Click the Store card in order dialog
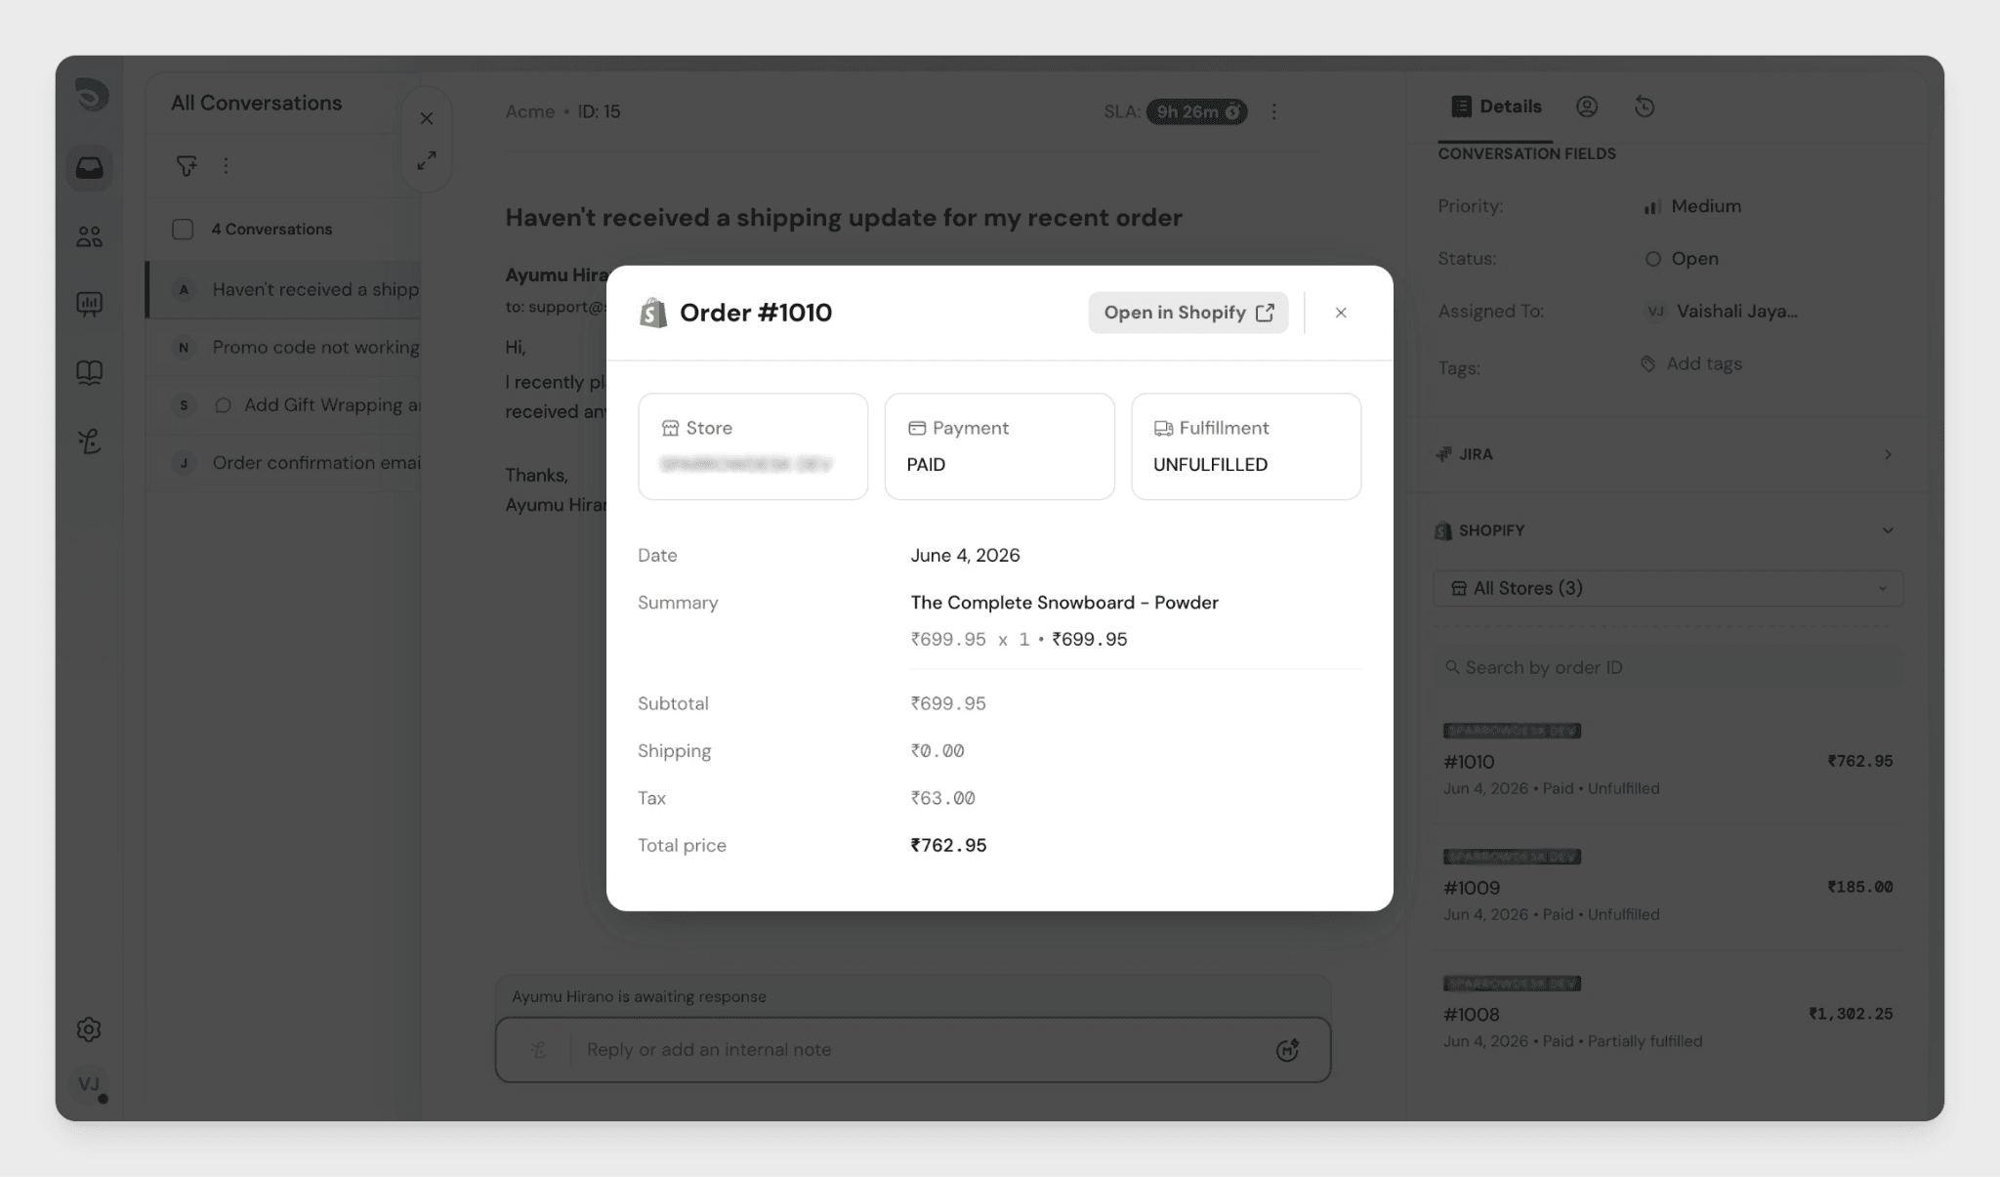Image resolution: width=2000 pixels, height=1177 pixels. 753,446
